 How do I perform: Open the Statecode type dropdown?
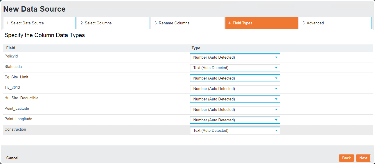point(235,68)
